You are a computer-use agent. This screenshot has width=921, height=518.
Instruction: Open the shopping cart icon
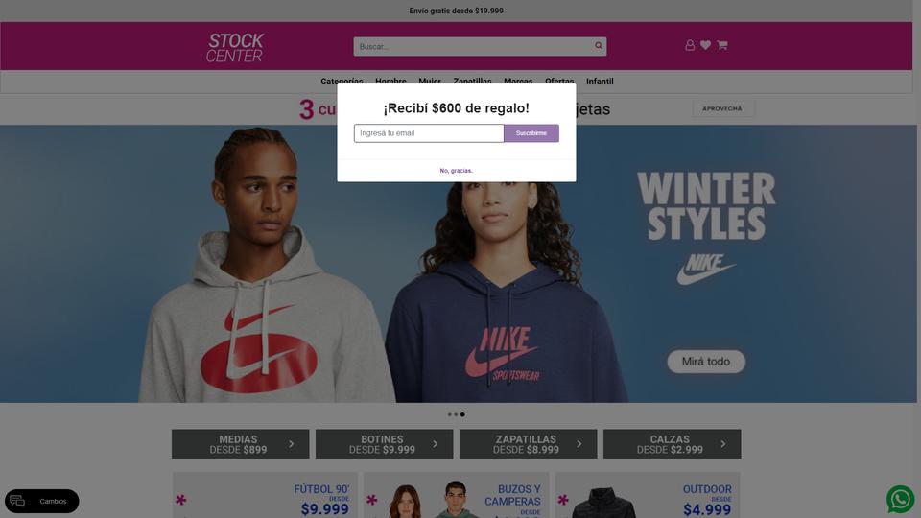pyautogui.click(x=722, y=45)
